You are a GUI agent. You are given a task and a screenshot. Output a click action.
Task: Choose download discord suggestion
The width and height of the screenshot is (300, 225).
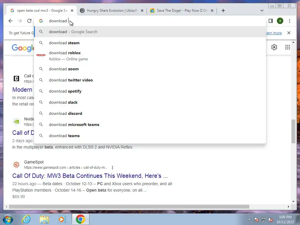[150, 113]
